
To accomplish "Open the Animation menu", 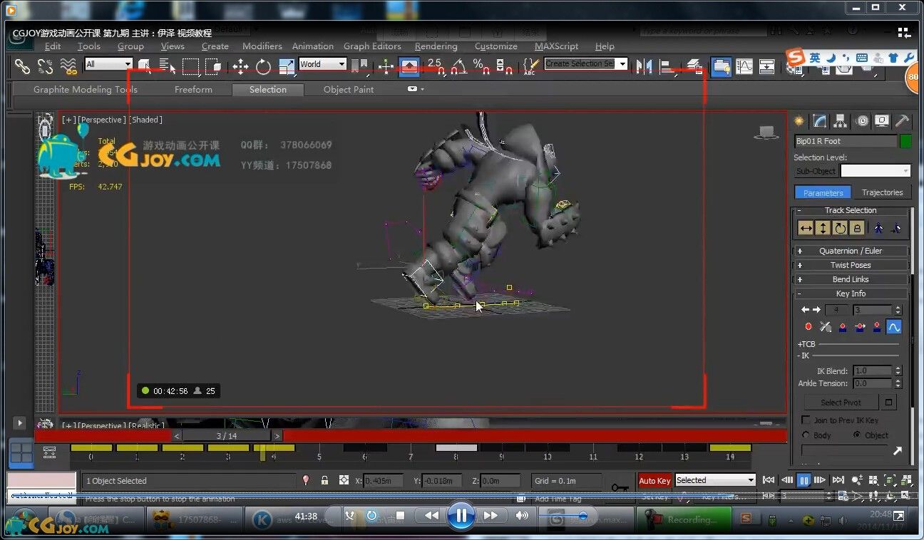I will 313,46.
